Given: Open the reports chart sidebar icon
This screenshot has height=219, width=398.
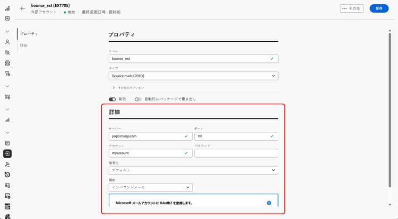Looking at the screenshot, I should pos(7,120).
